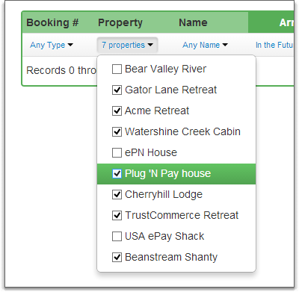Toggle the Watershine Creek Cabin checkbox
The width and height of the screenshot is (299, 292).
(x=117, y=131)
